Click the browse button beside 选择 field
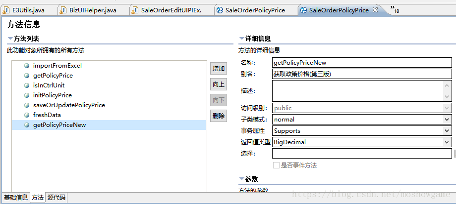This screenshot has height=204, width=456. (x=455, y=153)
